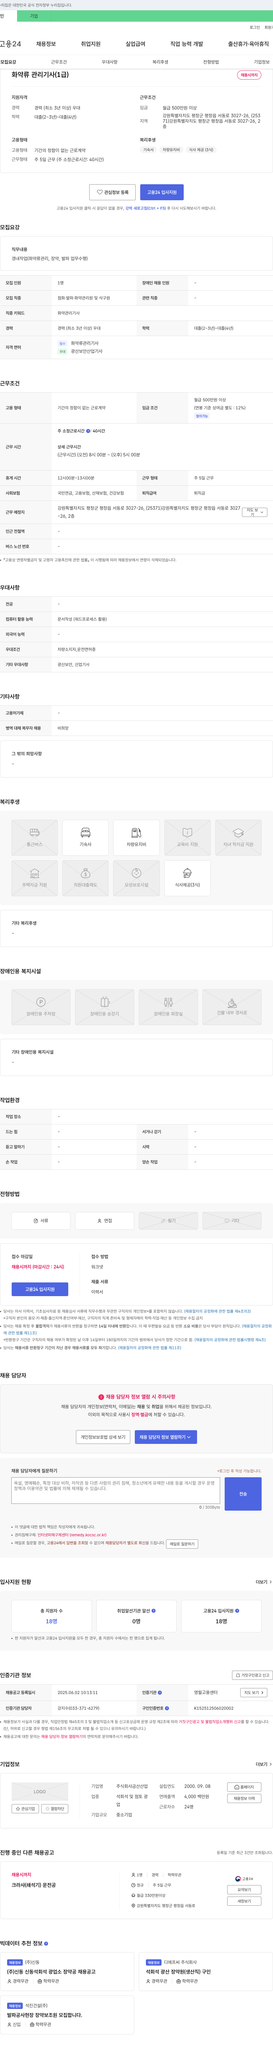Open the 취업지원 main menu
This screenshot has width=273, height=2060.
tap(91, 44)
